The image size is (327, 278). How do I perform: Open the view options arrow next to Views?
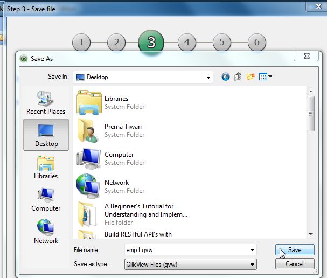270,77
